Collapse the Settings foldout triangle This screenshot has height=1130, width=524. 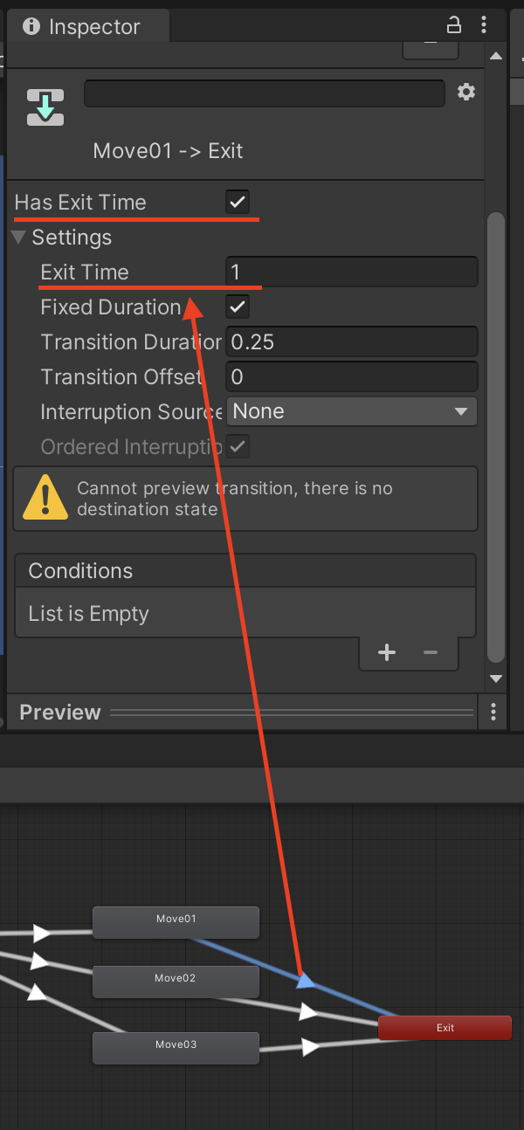(18, 238)
